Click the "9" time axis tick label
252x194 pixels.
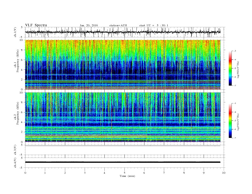point(204,173)
